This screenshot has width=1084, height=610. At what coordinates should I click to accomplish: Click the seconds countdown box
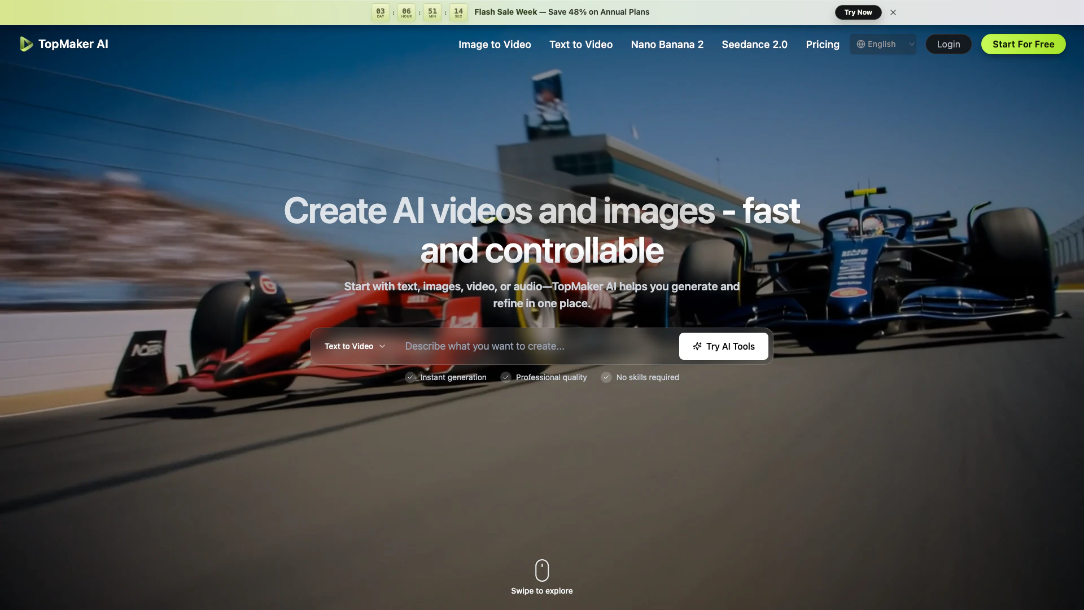[x=458, y=12]
